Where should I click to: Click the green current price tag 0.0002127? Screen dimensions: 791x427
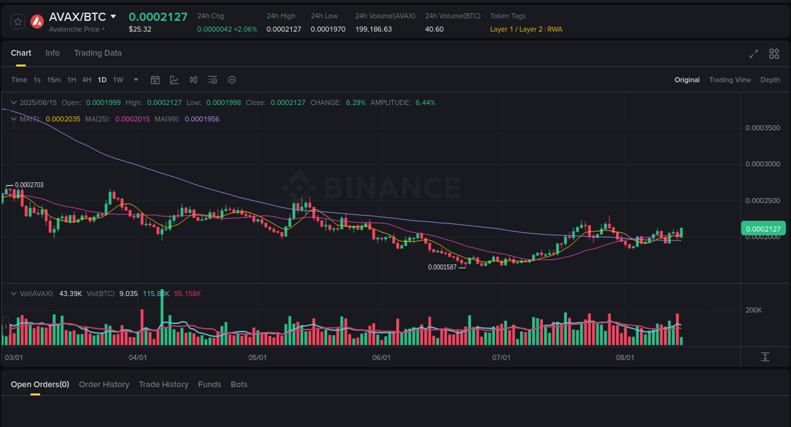point(764,228)
